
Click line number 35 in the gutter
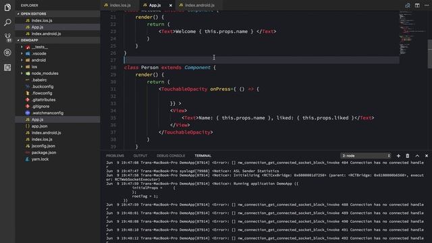click(113, 118)
